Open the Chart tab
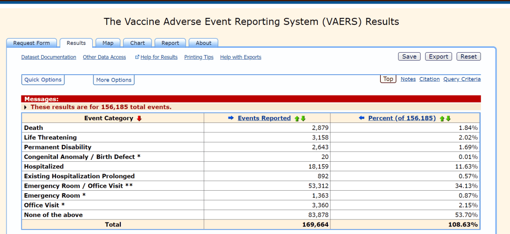Image resolution: width=510 pixels, height=234 pixels. 137,43
